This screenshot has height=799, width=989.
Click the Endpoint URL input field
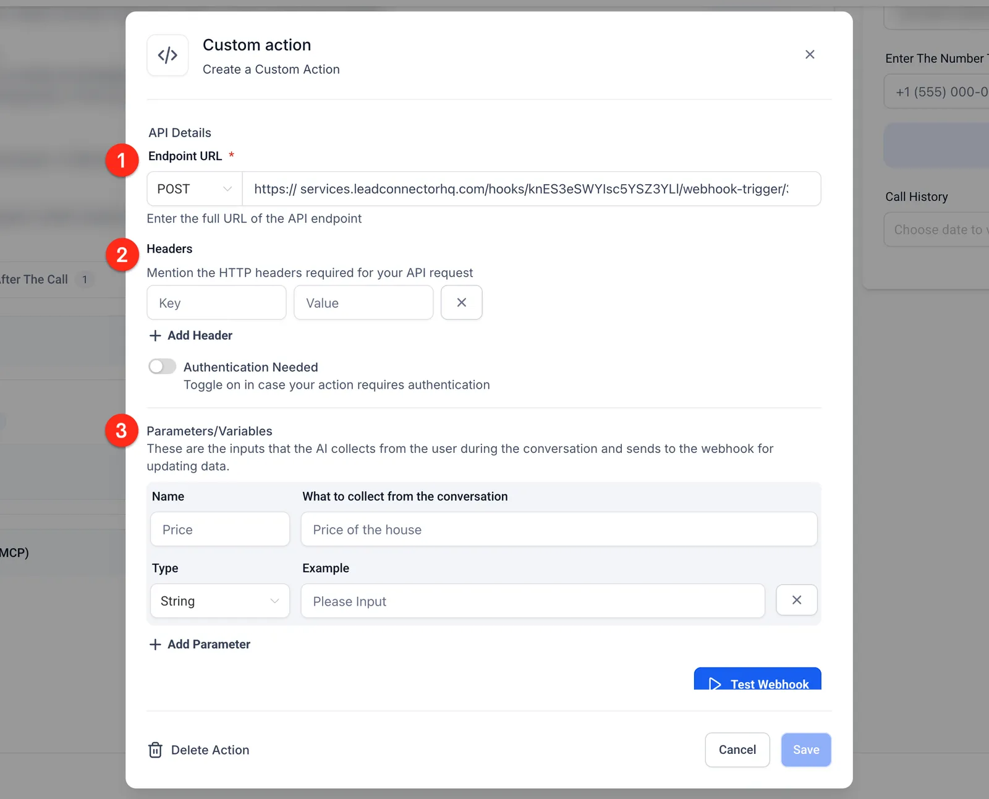[x=532, y=189]
